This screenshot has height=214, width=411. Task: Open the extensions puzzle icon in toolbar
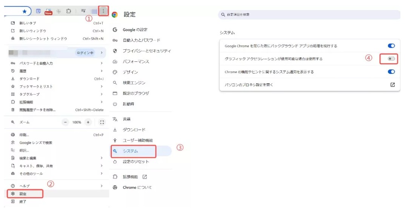68,11
